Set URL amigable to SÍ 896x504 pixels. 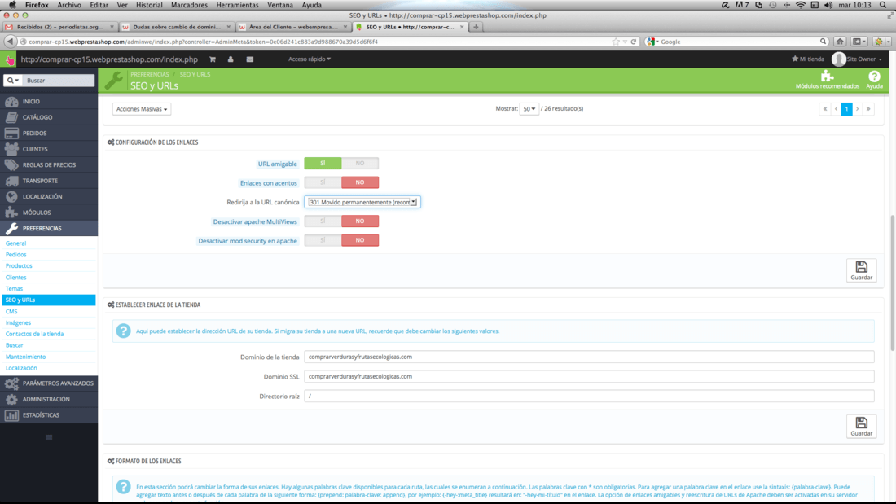pos(323,164)
